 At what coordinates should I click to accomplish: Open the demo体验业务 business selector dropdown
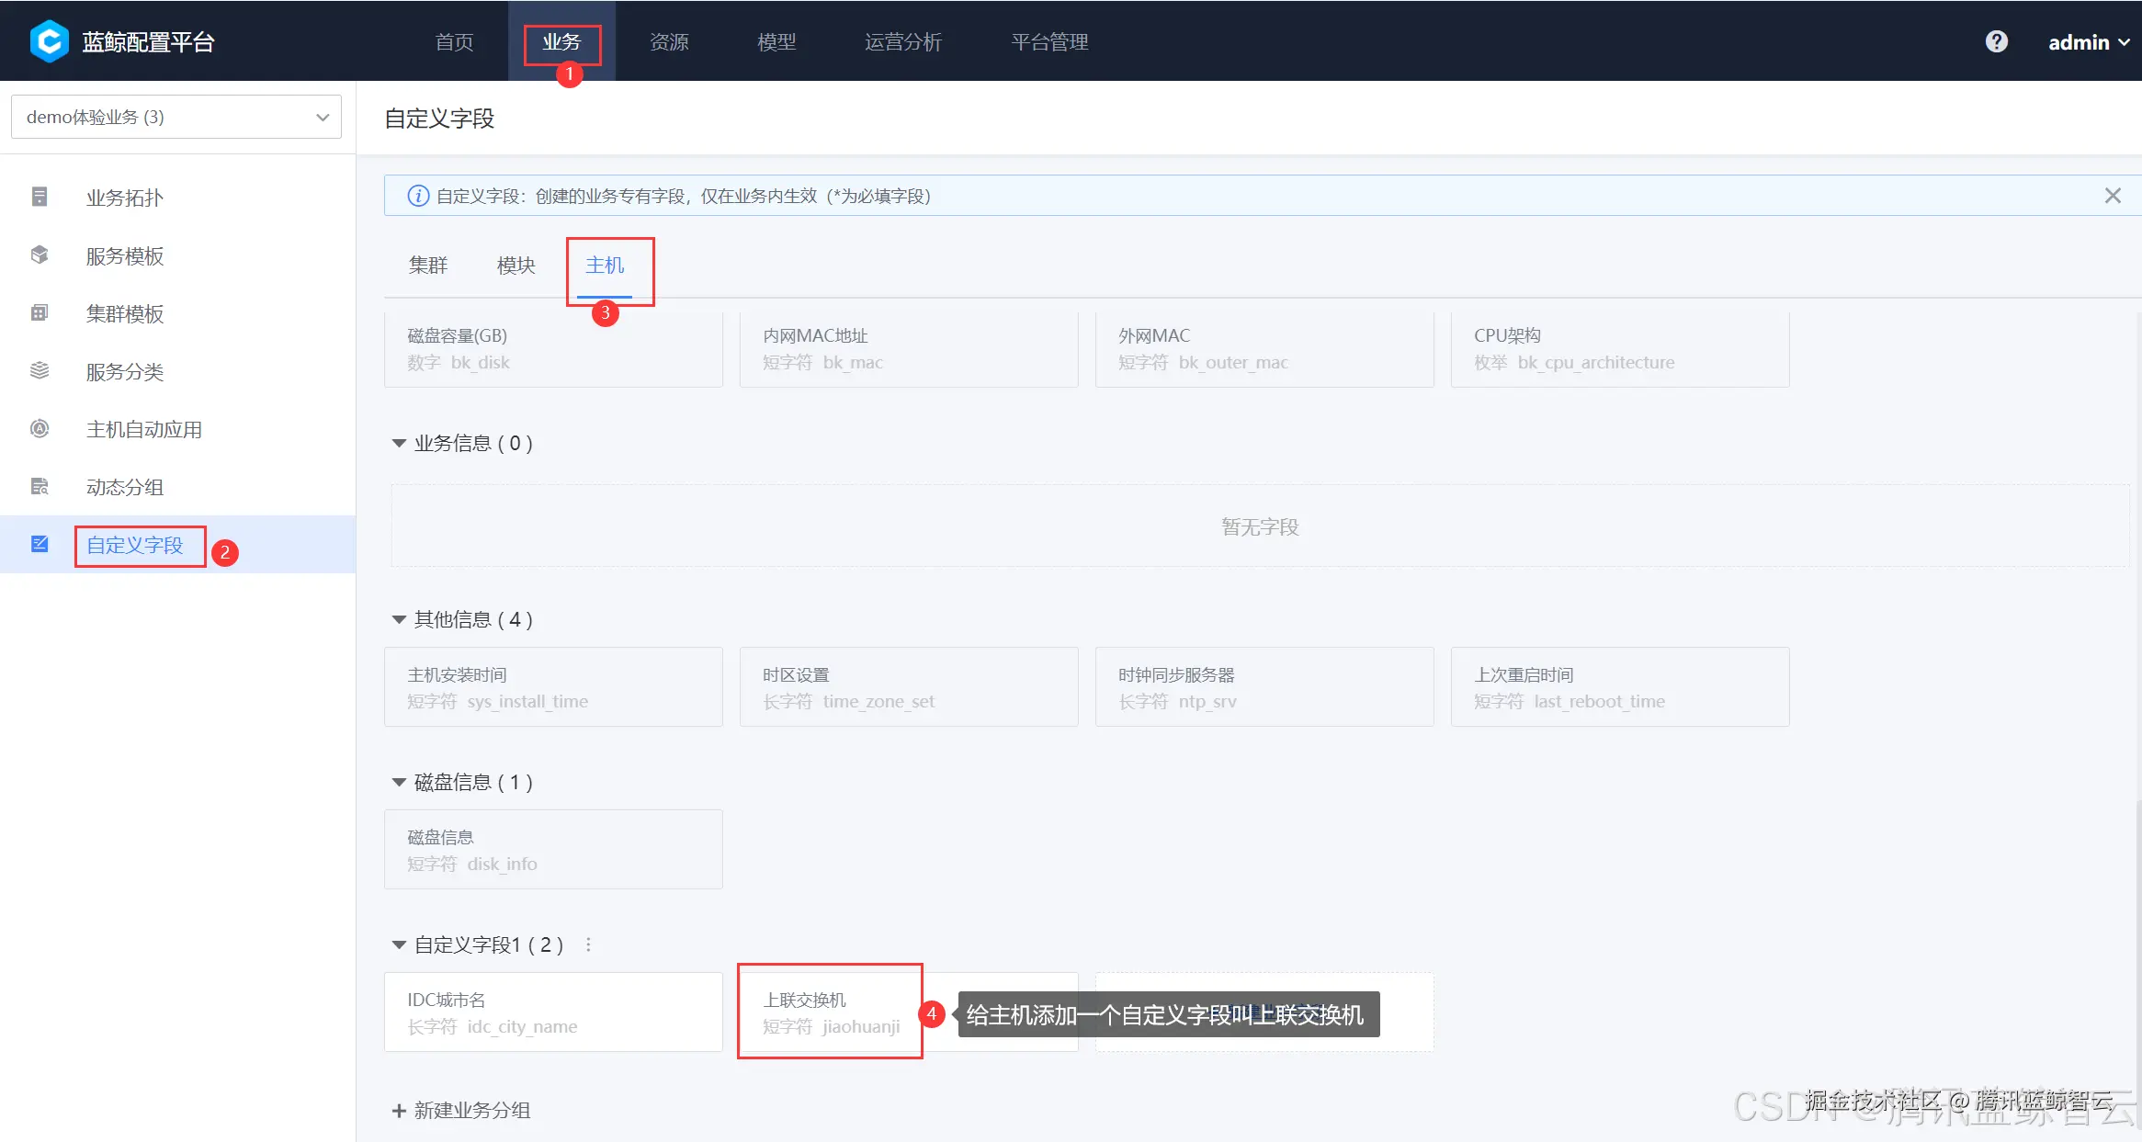click(x=176, y=117)
